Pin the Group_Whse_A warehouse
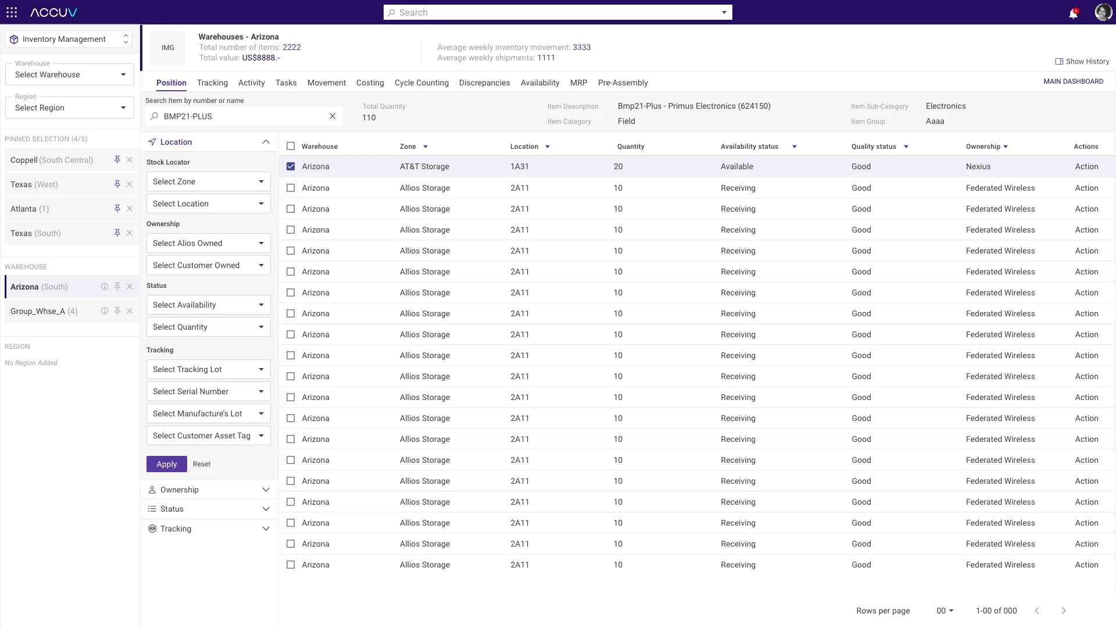 click(117, 311)
